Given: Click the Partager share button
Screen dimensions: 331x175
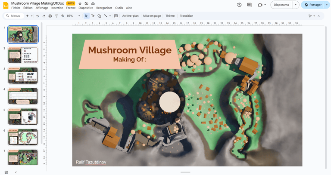Looking at the screenshot, I should [312, 5].
